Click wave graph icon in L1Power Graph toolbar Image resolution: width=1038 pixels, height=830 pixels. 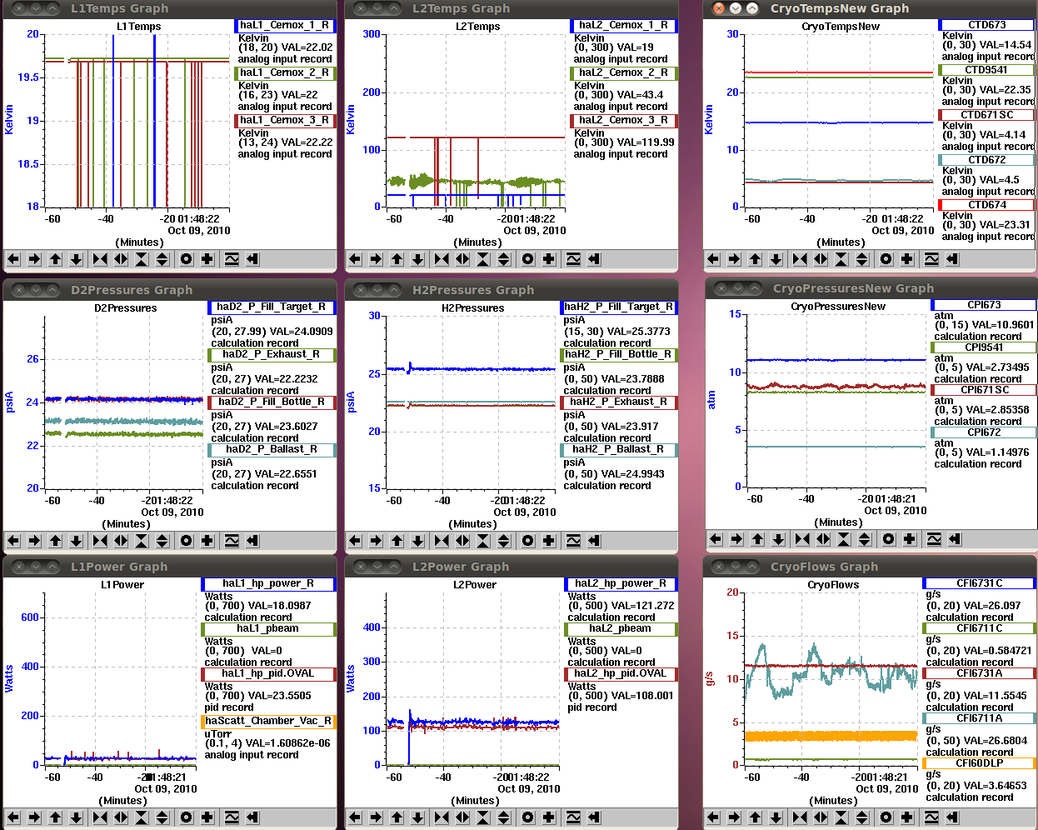[x=232, y=817]
